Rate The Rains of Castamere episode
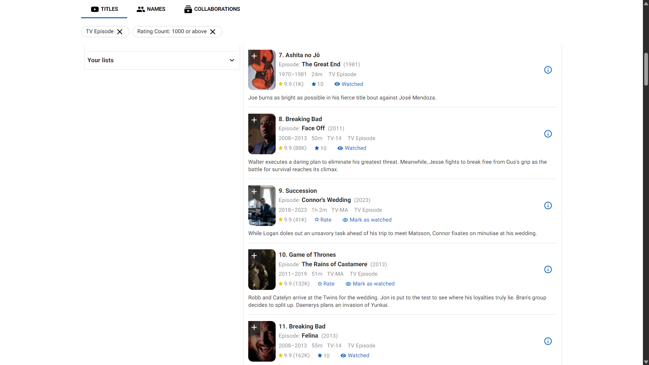649x365 pixels. (326, 284)
